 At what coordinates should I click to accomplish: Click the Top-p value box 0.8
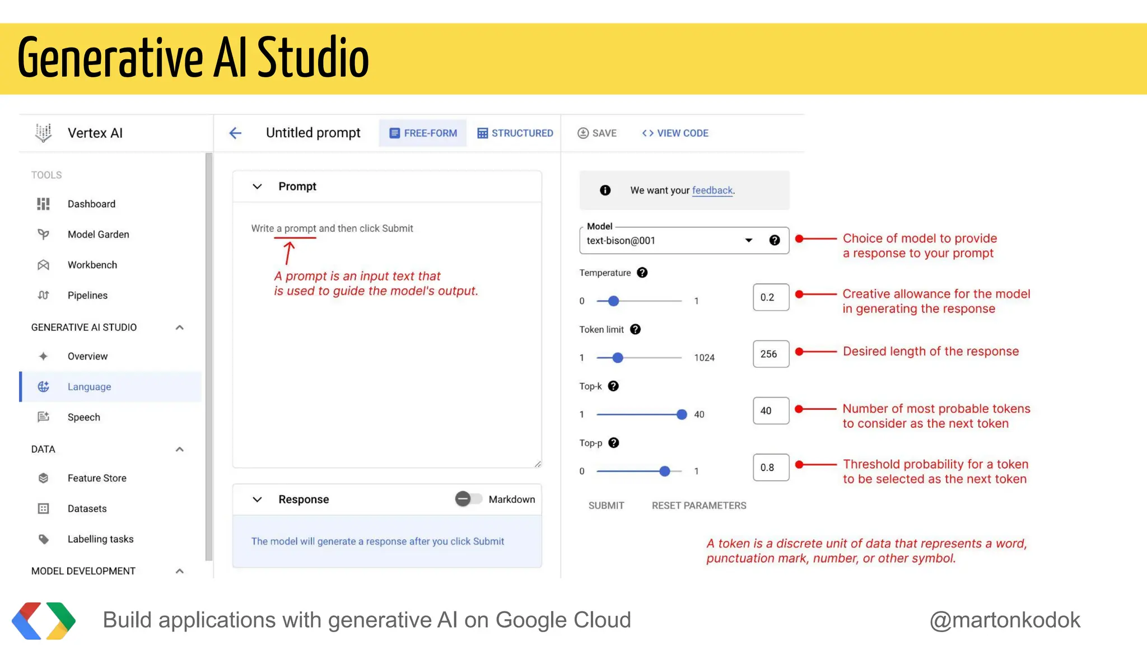click(771, 467)
